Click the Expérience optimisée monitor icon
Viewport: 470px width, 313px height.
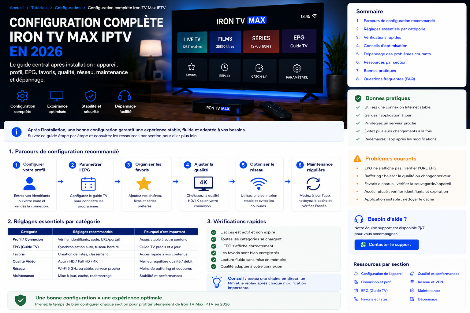57,96
